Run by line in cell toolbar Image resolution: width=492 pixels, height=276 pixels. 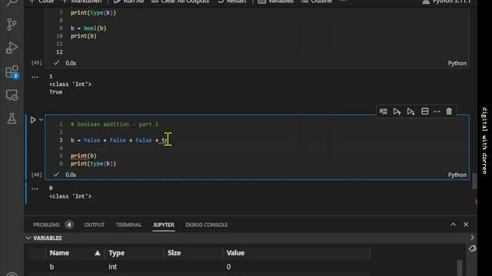click(x=383, y=111)
